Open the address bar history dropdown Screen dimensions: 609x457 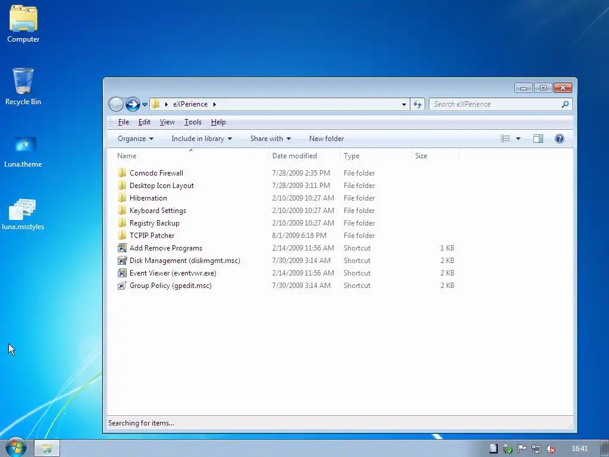[404, 104]
